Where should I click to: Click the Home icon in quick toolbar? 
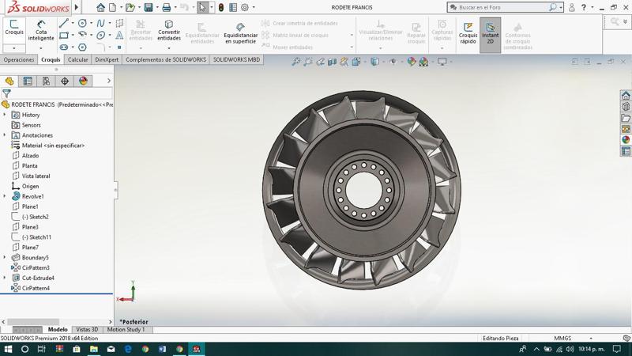pyautogui.click(x=101, y=7)
